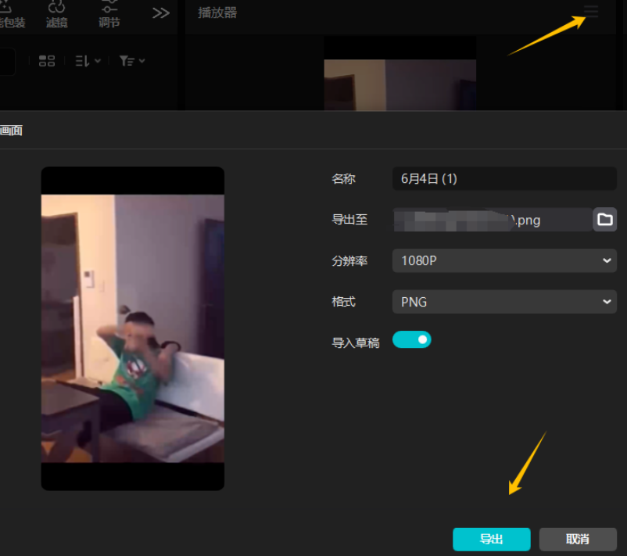Open the 调节 (Adjust) panel
Viewport: 627px width, 556px height.
[109, 15]
